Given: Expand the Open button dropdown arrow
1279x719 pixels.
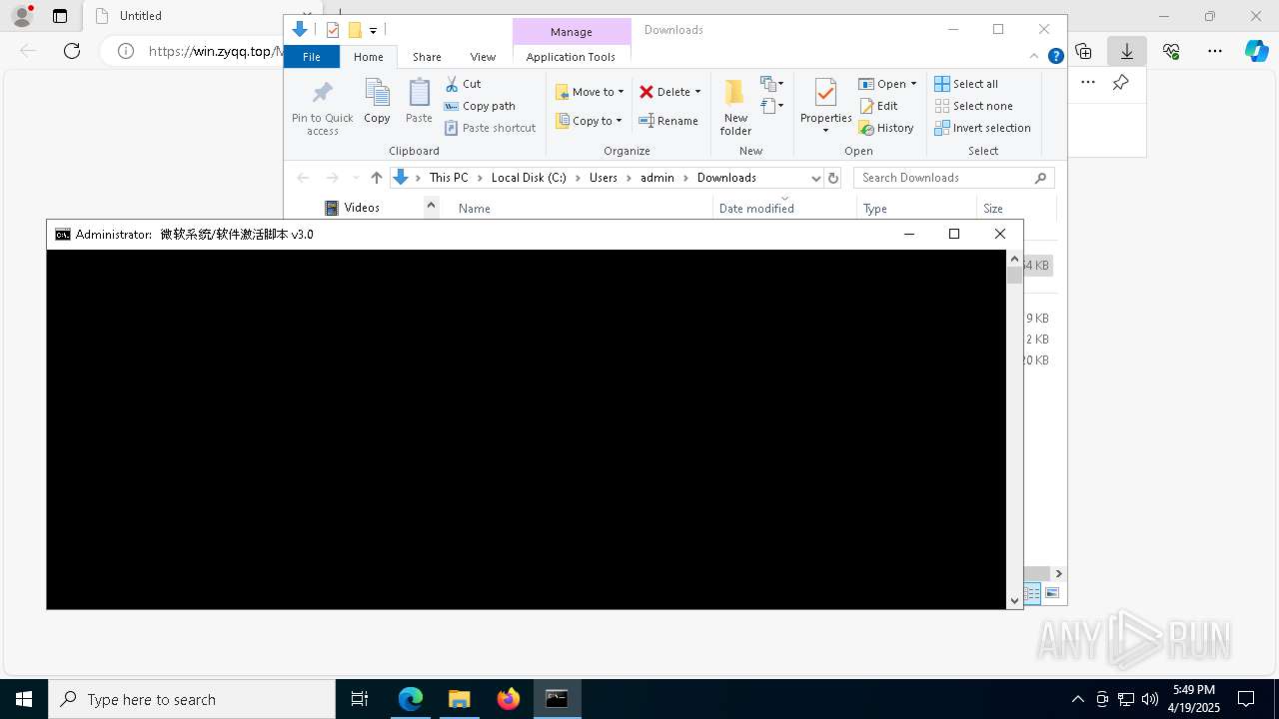Looking at the screenshot, I should [913, 84].
